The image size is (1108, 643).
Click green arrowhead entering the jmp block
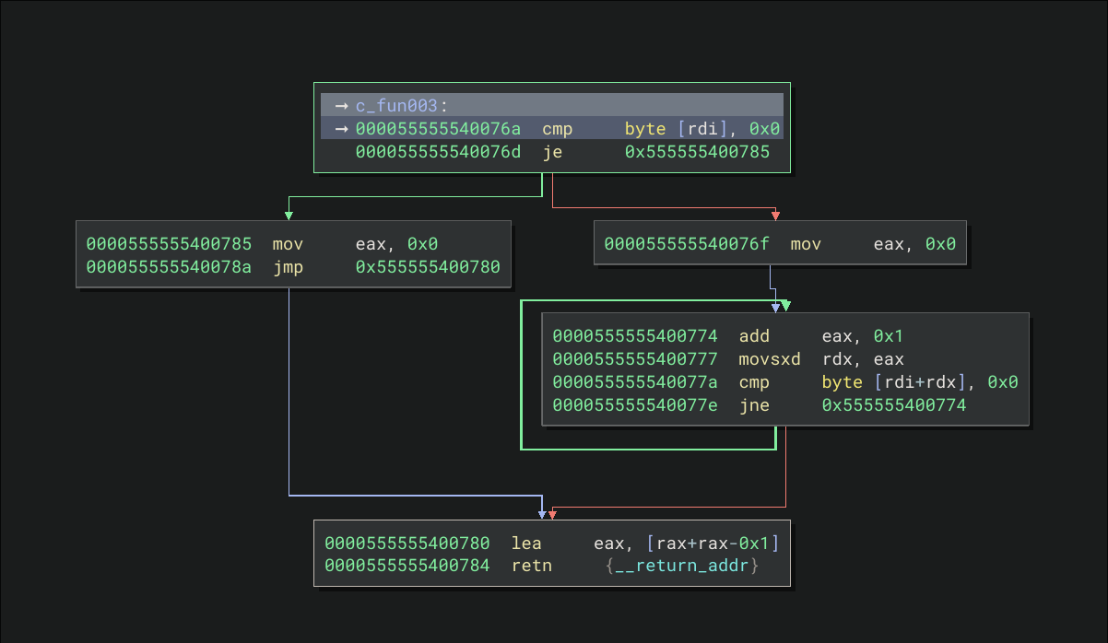point(289,216)
